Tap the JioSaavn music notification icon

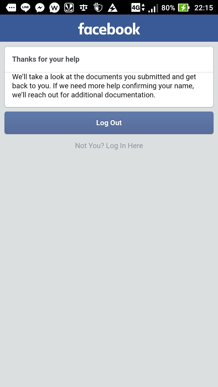[x=69, y=8]
